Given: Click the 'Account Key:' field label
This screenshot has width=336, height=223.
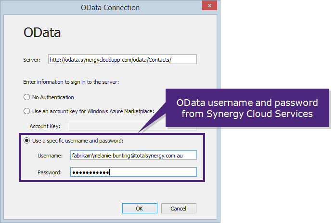Looking at the screenshot, I should pyautogui.click(x=45, y=126).
